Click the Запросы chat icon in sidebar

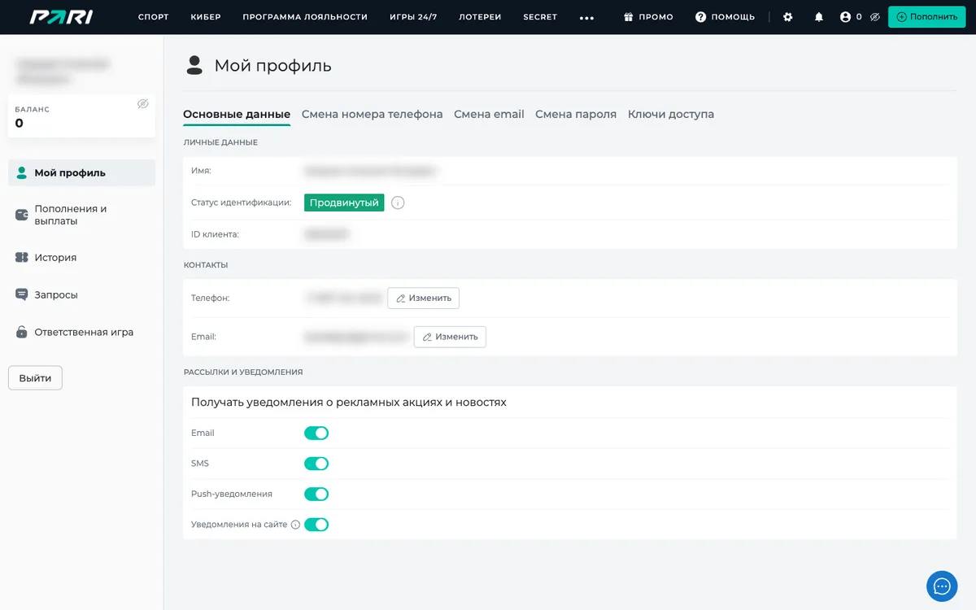22,294
